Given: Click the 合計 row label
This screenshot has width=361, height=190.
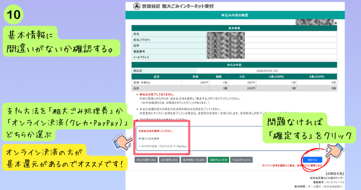Looking at the screenshot, I should coord(136,88).
